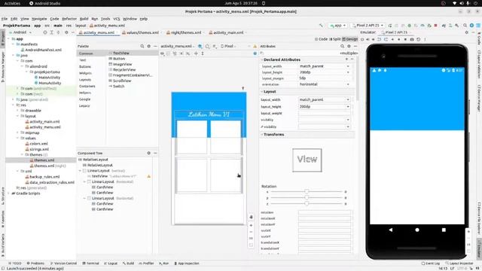Open the Tools menu
Image resolution: width=482 pixels, height=271 pixels.
coord(105,19)
